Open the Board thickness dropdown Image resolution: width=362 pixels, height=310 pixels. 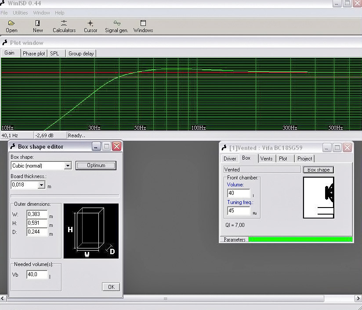(41, 185)
